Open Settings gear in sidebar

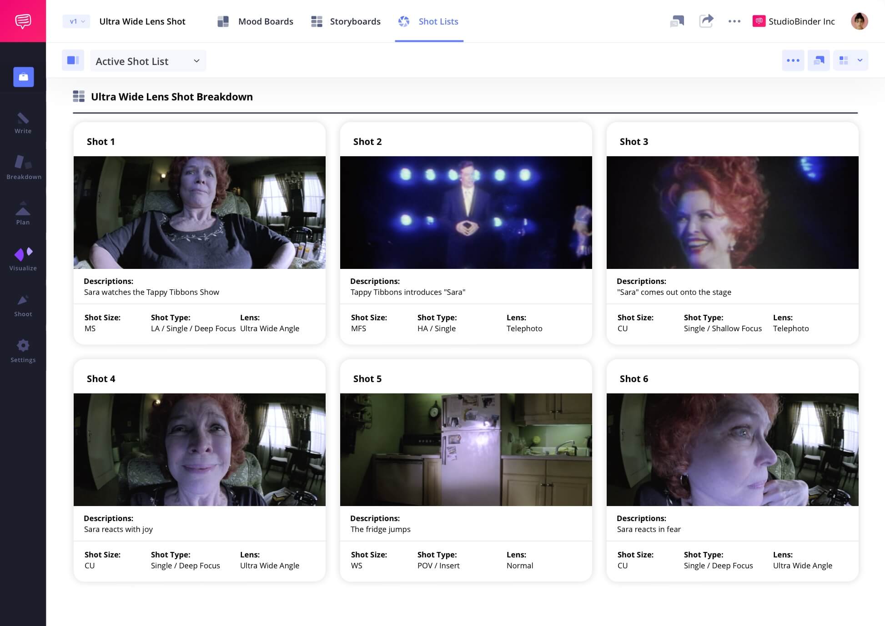[23, 351]
